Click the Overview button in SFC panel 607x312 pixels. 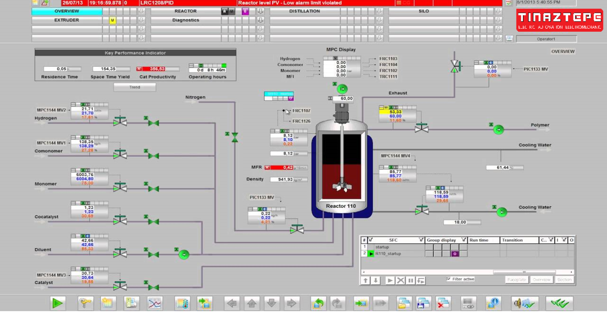(x=541, y=279)
